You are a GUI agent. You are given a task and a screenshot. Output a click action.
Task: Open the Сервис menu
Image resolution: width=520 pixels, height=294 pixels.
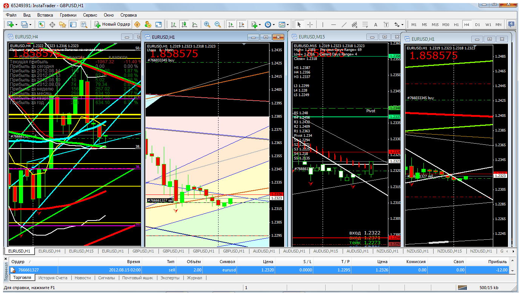(90, 15)
